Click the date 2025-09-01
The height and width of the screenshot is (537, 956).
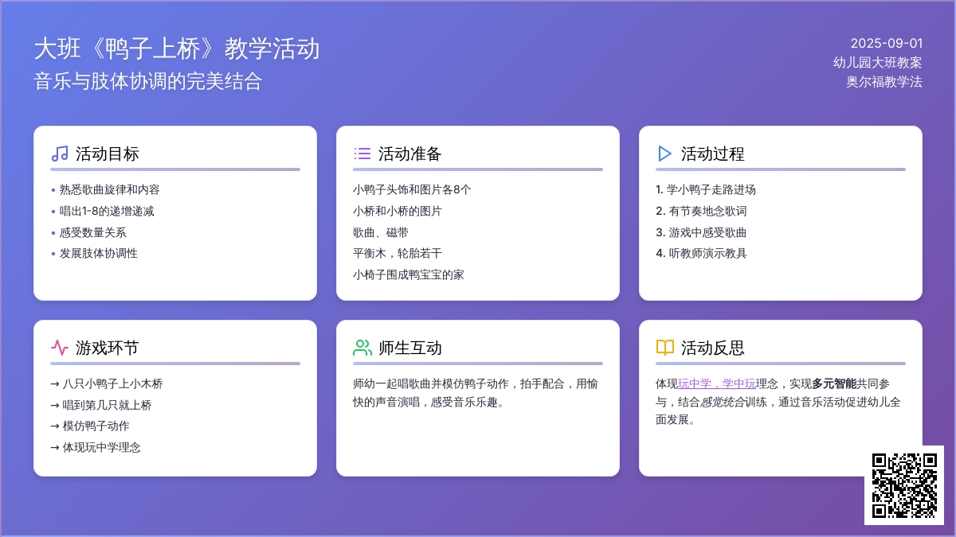pyautogui.click(x=886, y=44)
